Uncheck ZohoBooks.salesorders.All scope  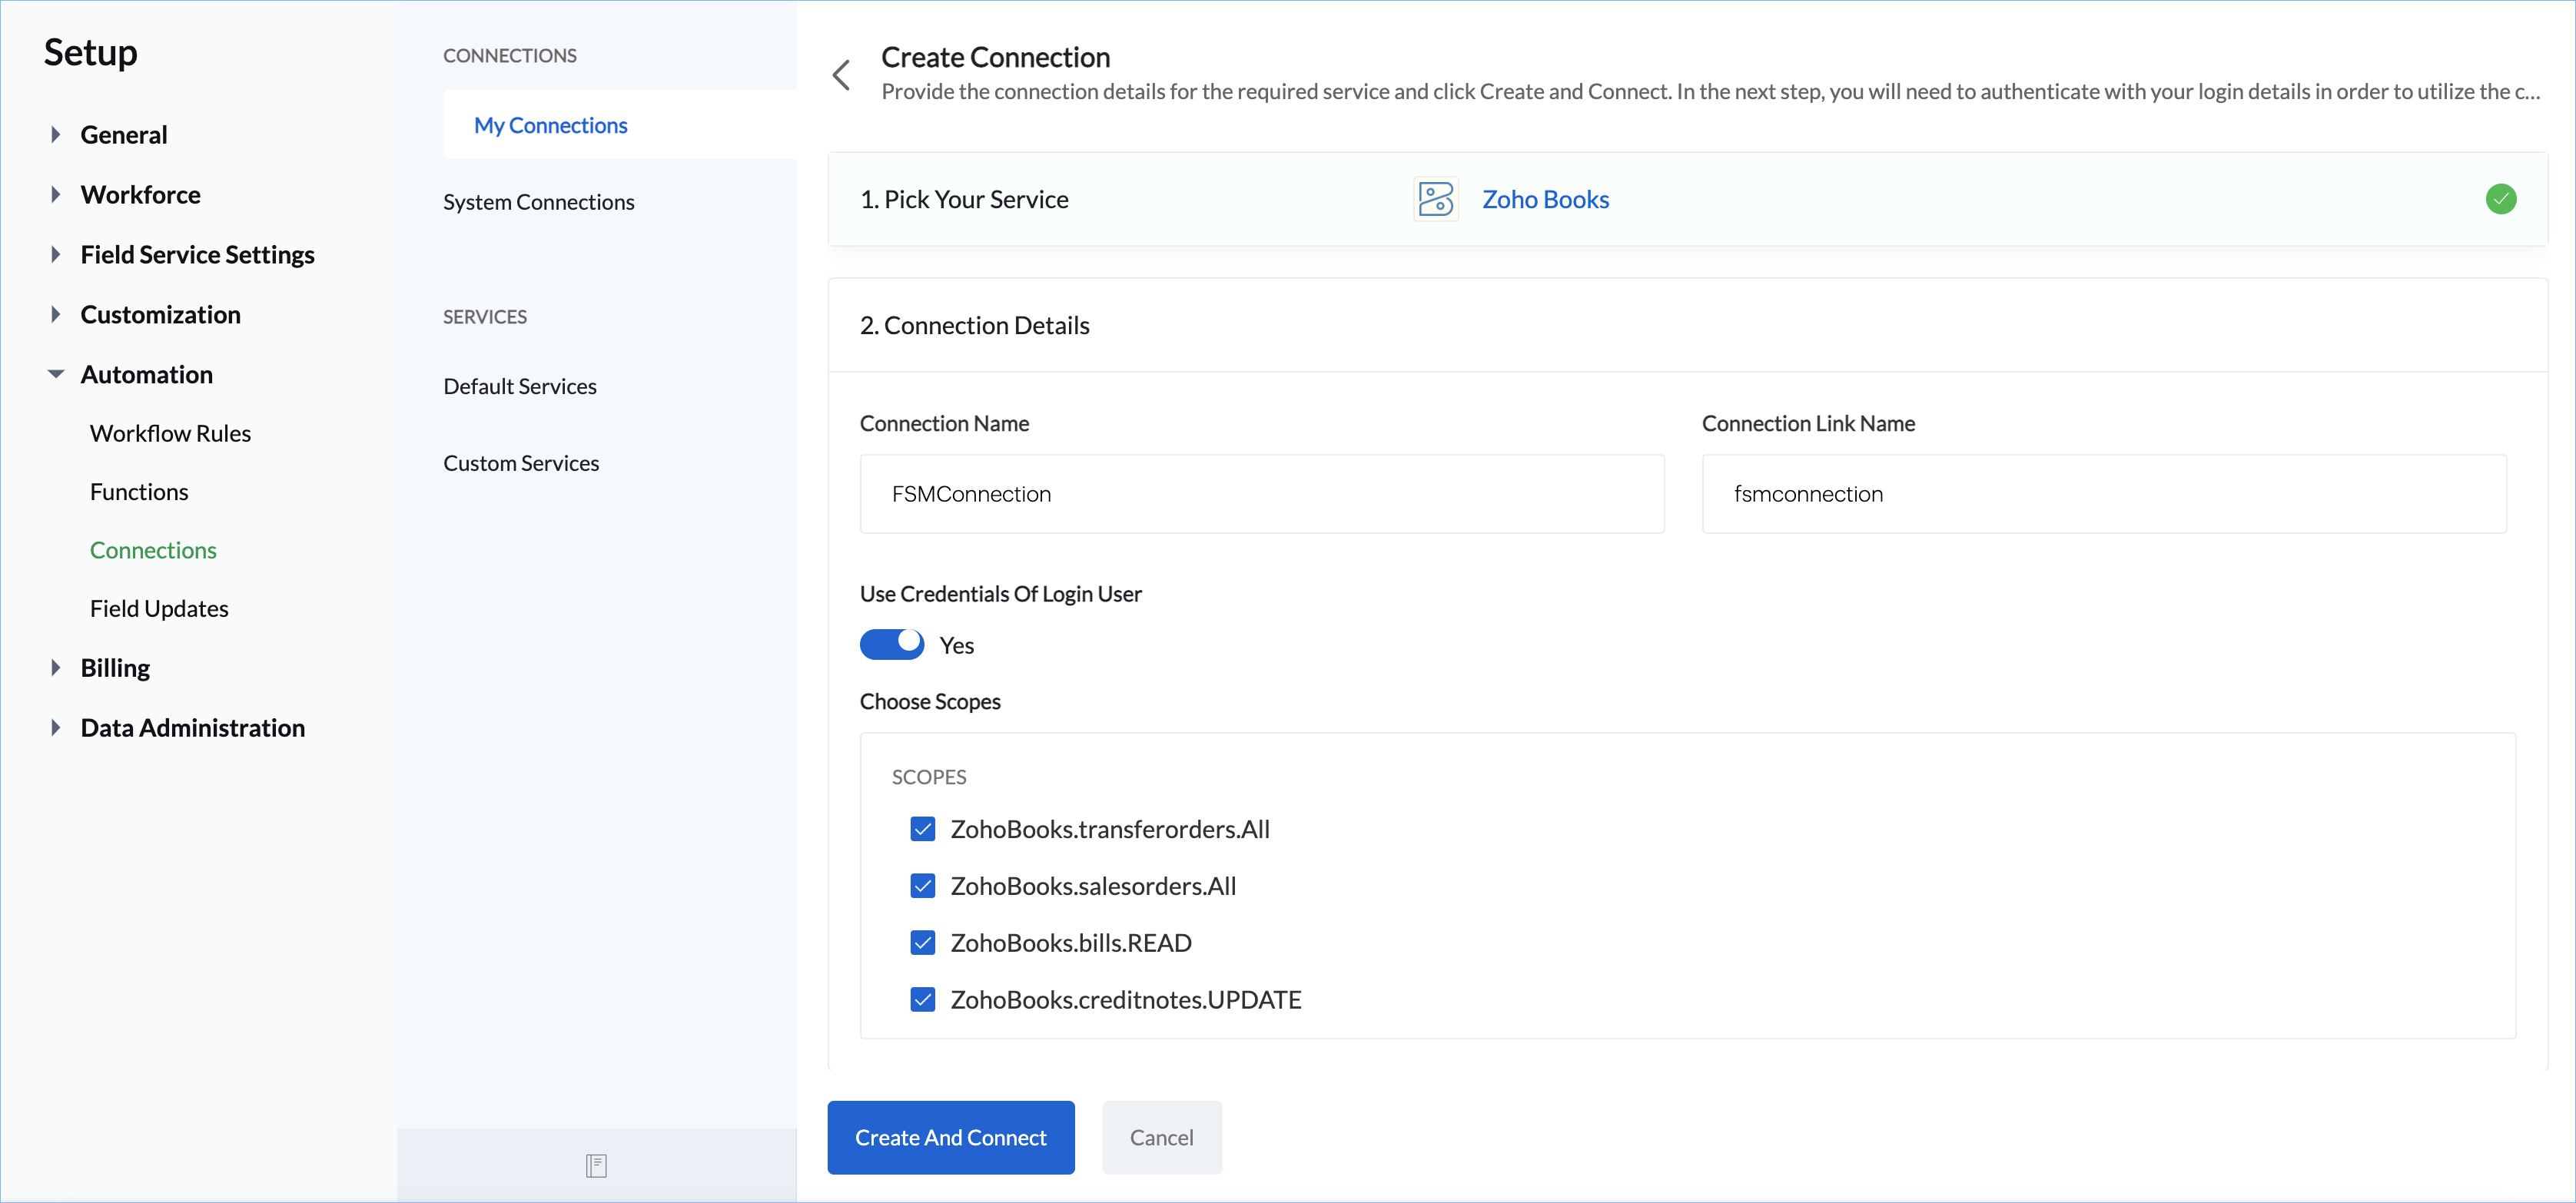[x=922, y=886]
